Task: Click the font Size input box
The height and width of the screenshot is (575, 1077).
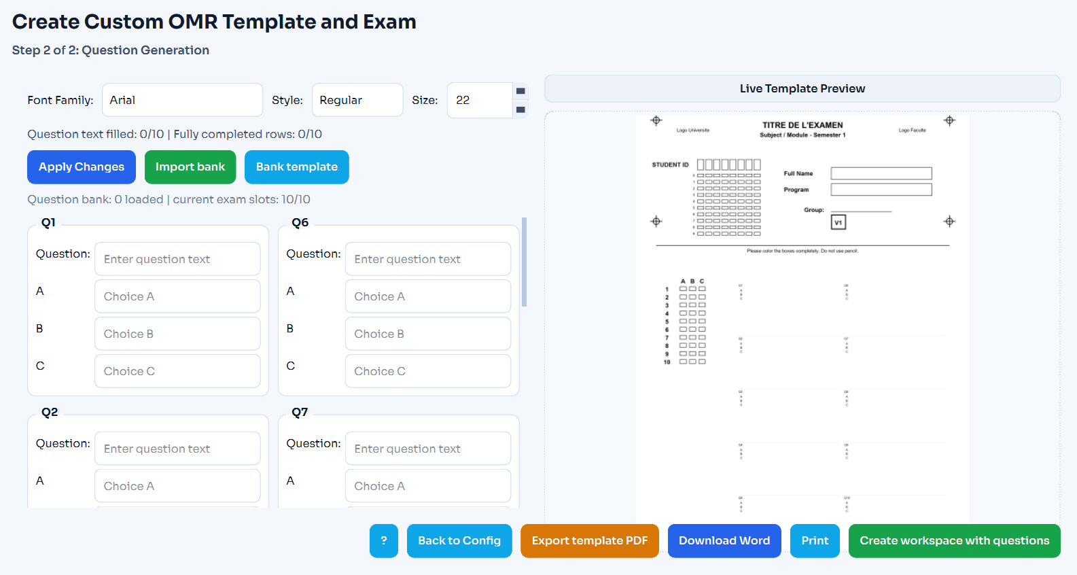Action: tap(480, 100)
